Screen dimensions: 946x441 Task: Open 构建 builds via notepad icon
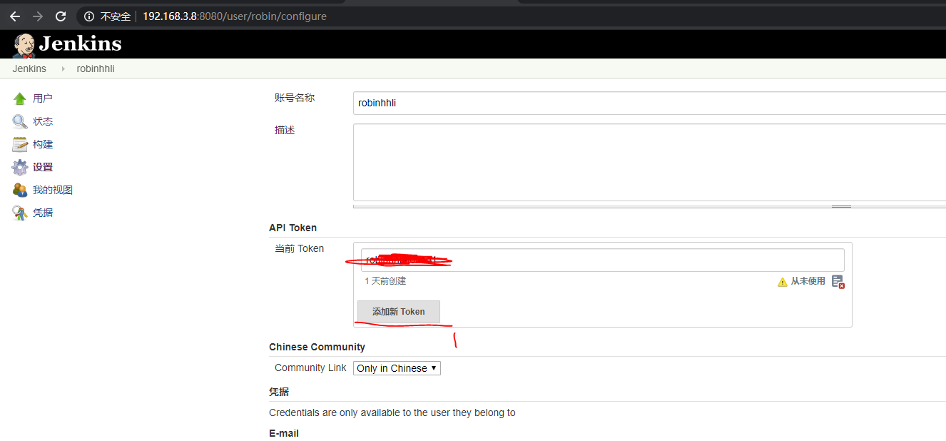(20, 143)
